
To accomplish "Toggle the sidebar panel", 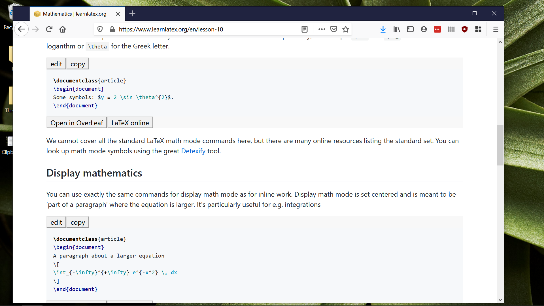I will click(x=410, y=29).
